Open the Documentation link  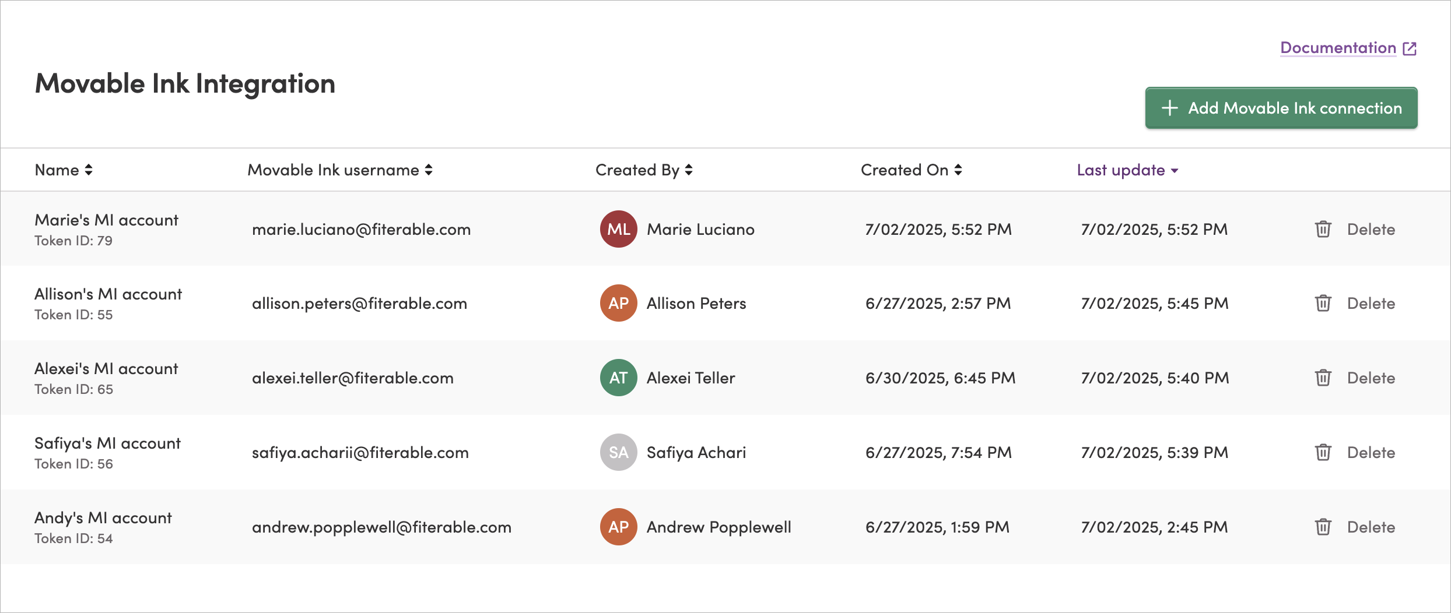pos(1338,48)
